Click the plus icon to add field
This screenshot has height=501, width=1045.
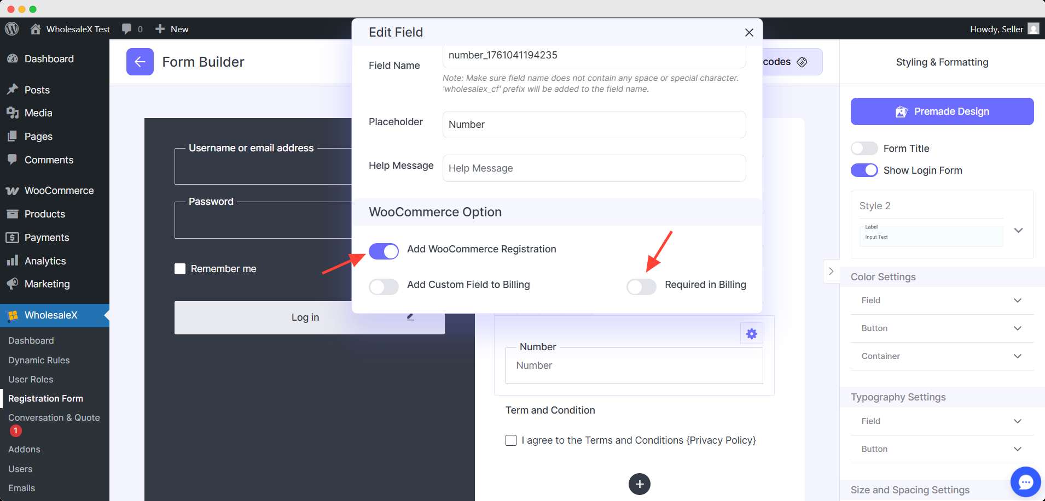pos(639,484)
